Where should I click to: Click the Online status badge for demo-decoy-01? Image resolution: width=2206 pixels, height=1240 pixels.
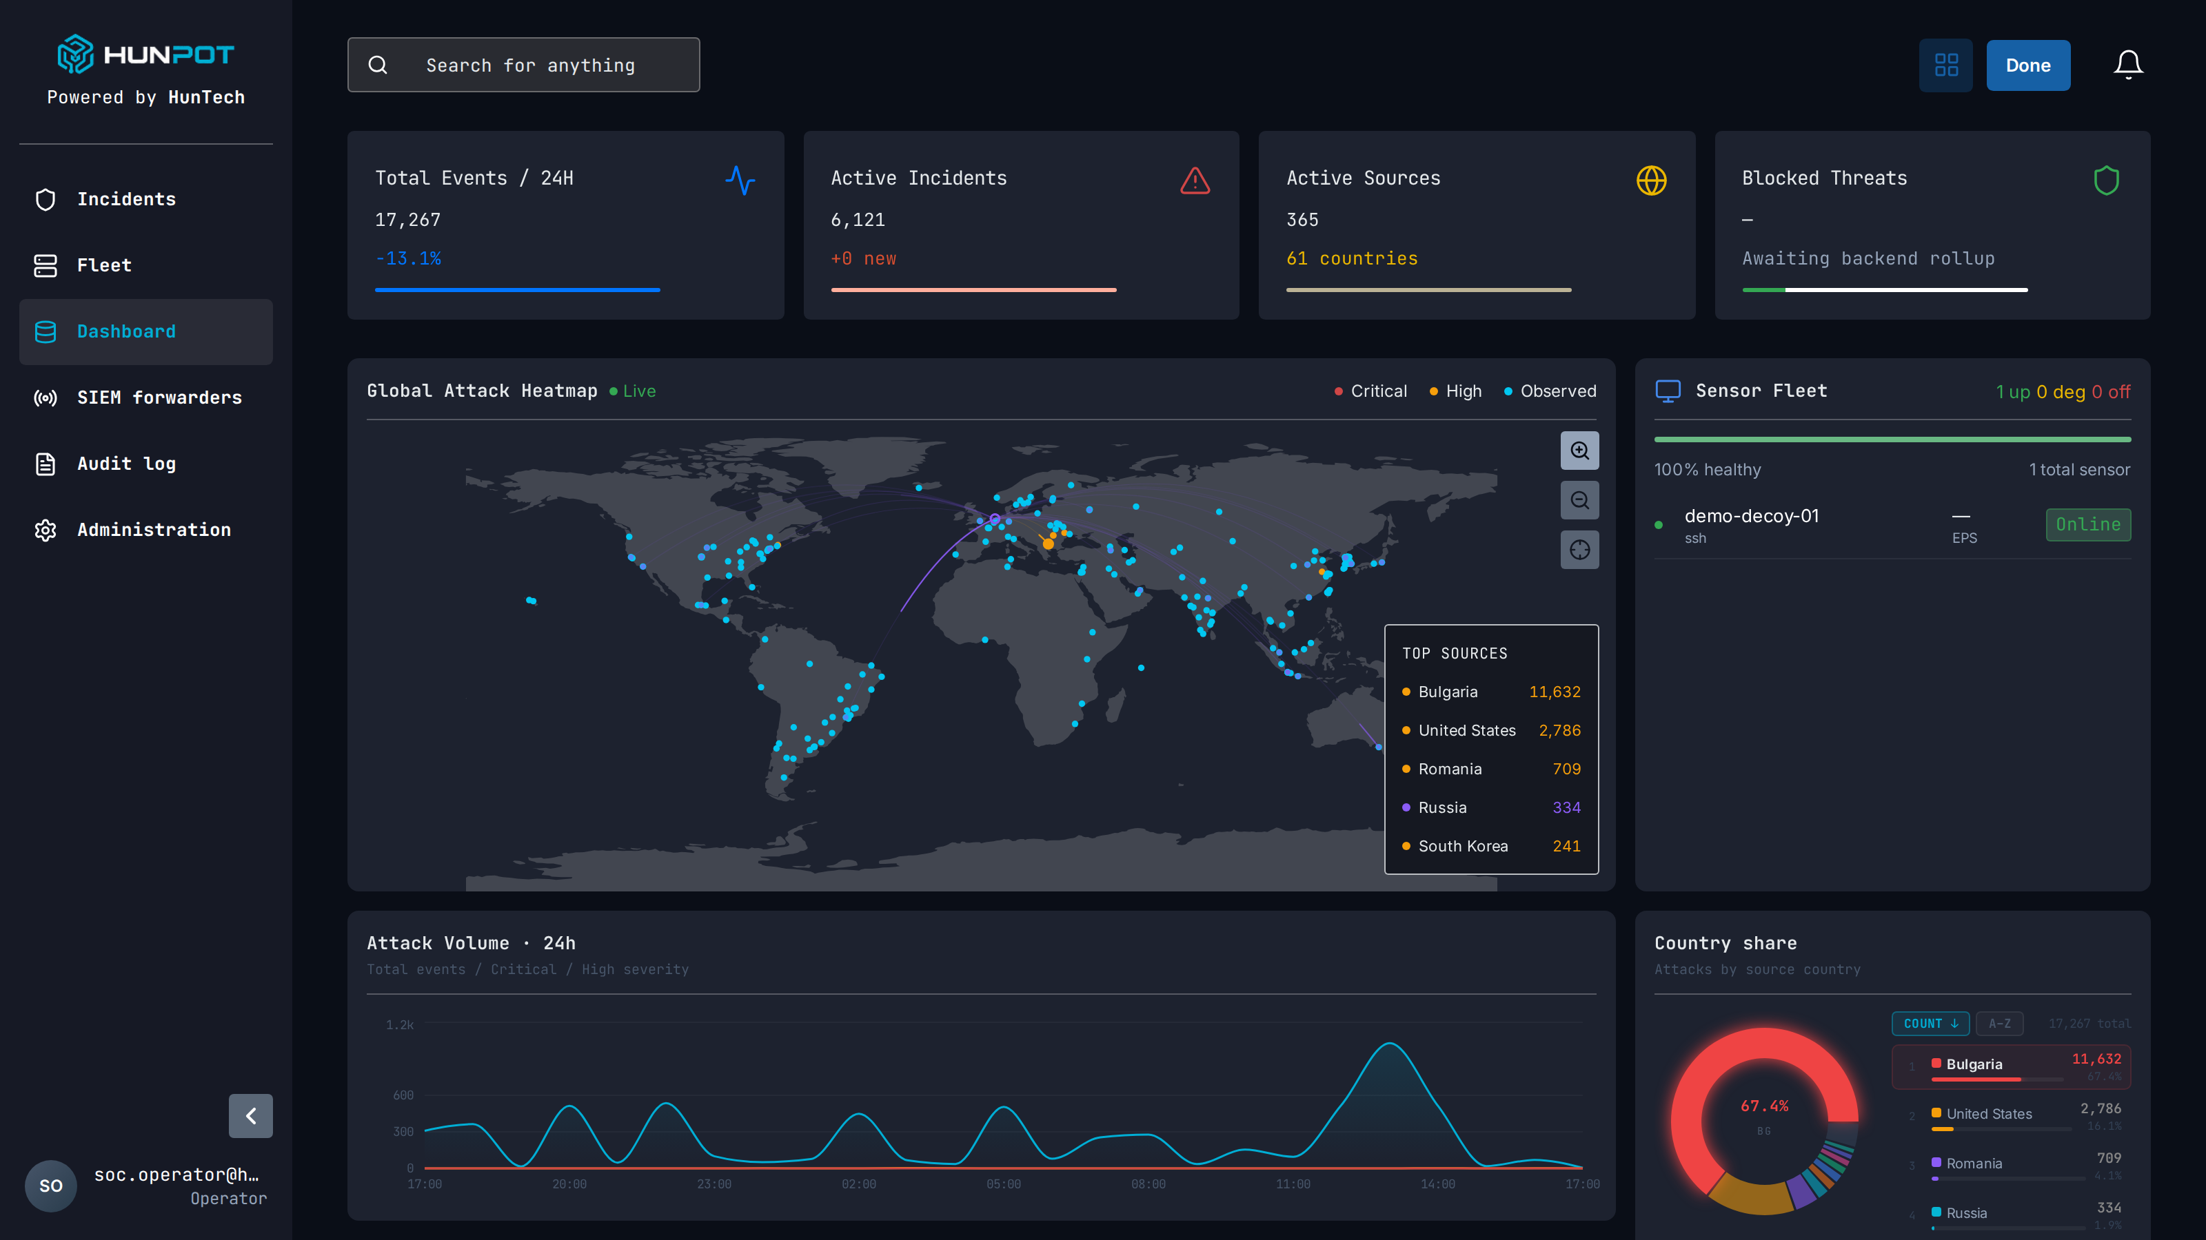2088,524
